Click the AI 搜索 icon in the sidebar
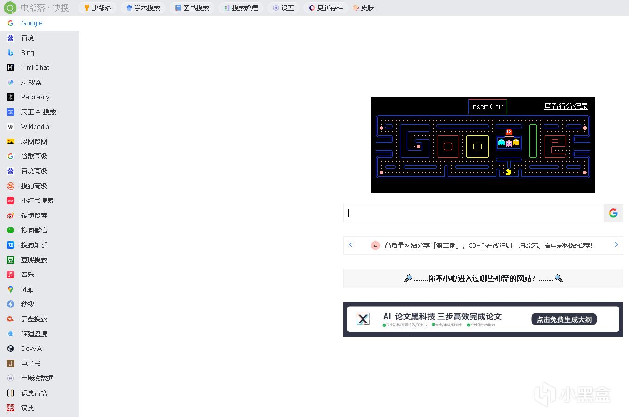This screenshot has width=629, height=417. 11,82
